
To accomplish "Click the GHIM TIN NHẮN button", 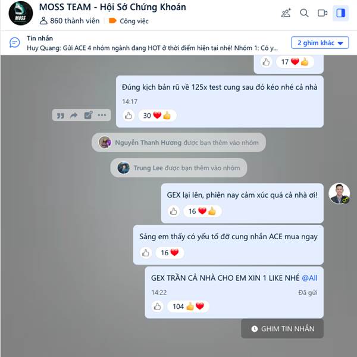I will [282, 328].
